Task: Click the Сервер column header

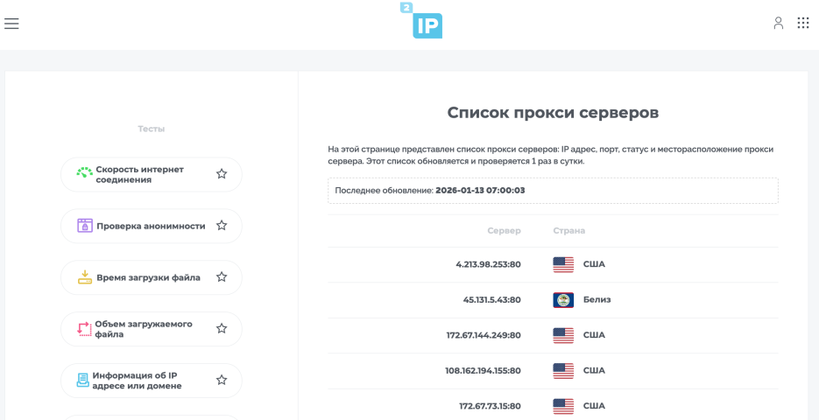Action: click(x=504, y=231)
